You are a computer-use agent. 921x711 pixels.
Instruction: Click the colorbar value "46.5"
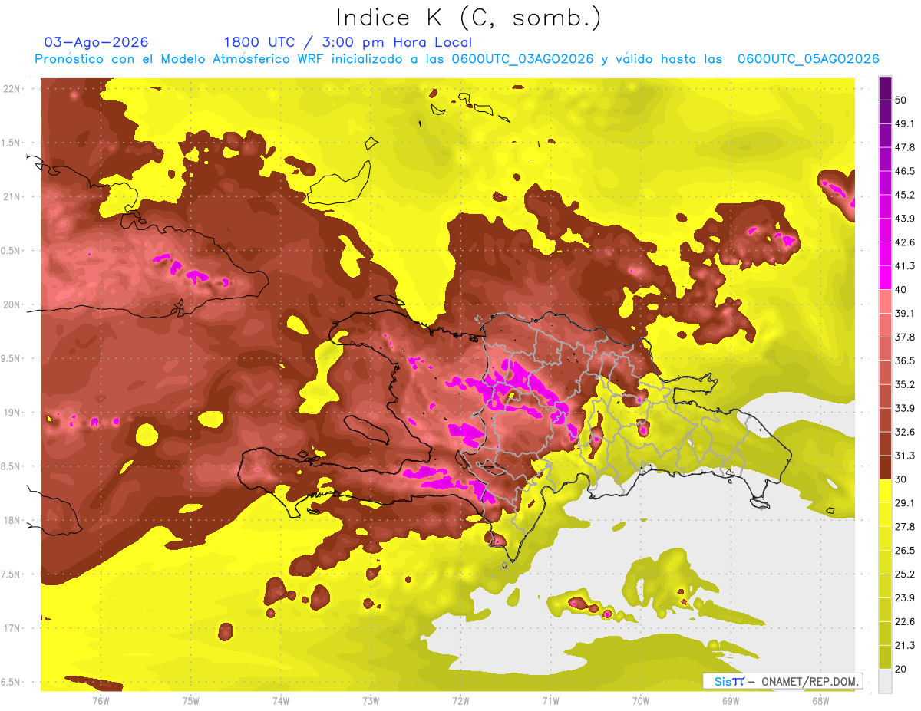point(906,171)
